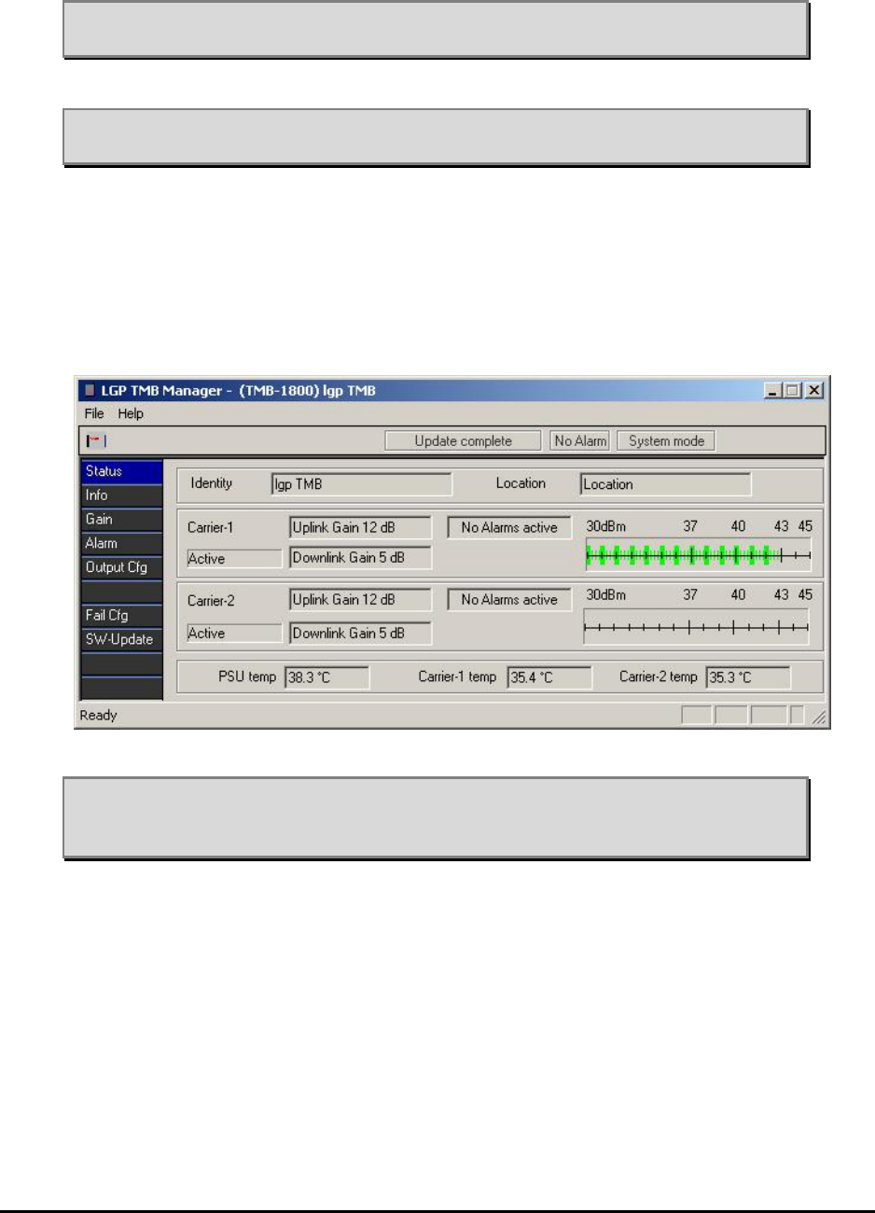Click the System mode button

point(666,441)
